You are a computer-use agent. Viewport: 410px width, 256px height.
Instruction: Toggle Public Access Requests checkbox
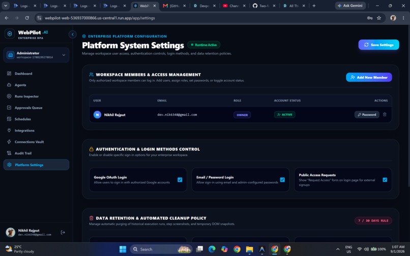pos(385,180)
